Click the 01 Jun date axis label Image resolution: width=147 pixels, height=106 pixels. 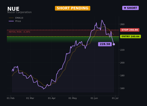pos(94,98)
